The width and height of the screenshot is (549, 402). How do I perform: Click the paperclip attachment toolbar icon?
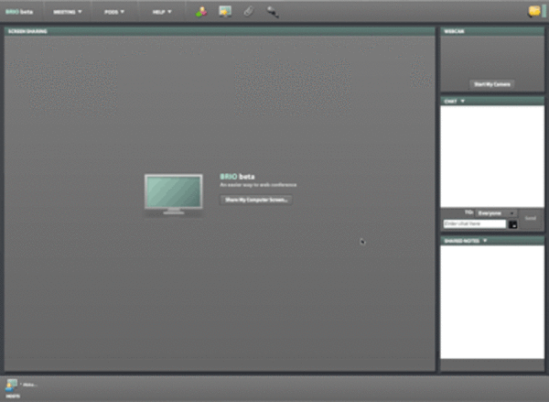[x=249, y=12]
